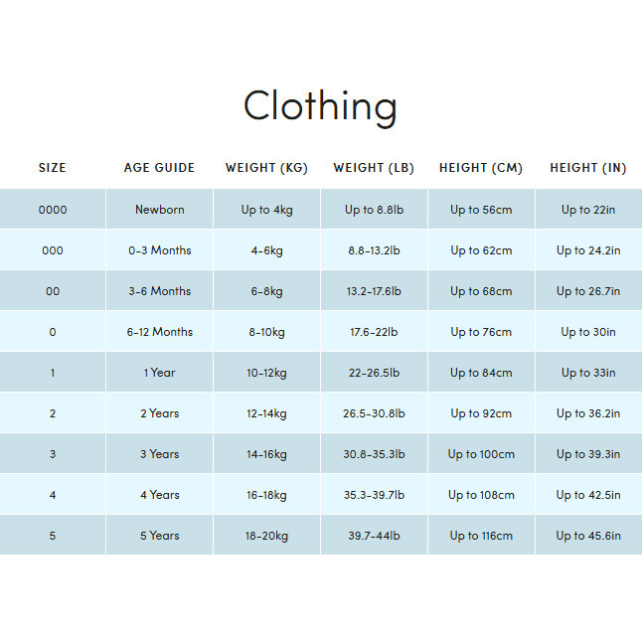Screen dimensions: 642x642
Task: Select the 10-12kg weight cell
Action: point(266,373)
